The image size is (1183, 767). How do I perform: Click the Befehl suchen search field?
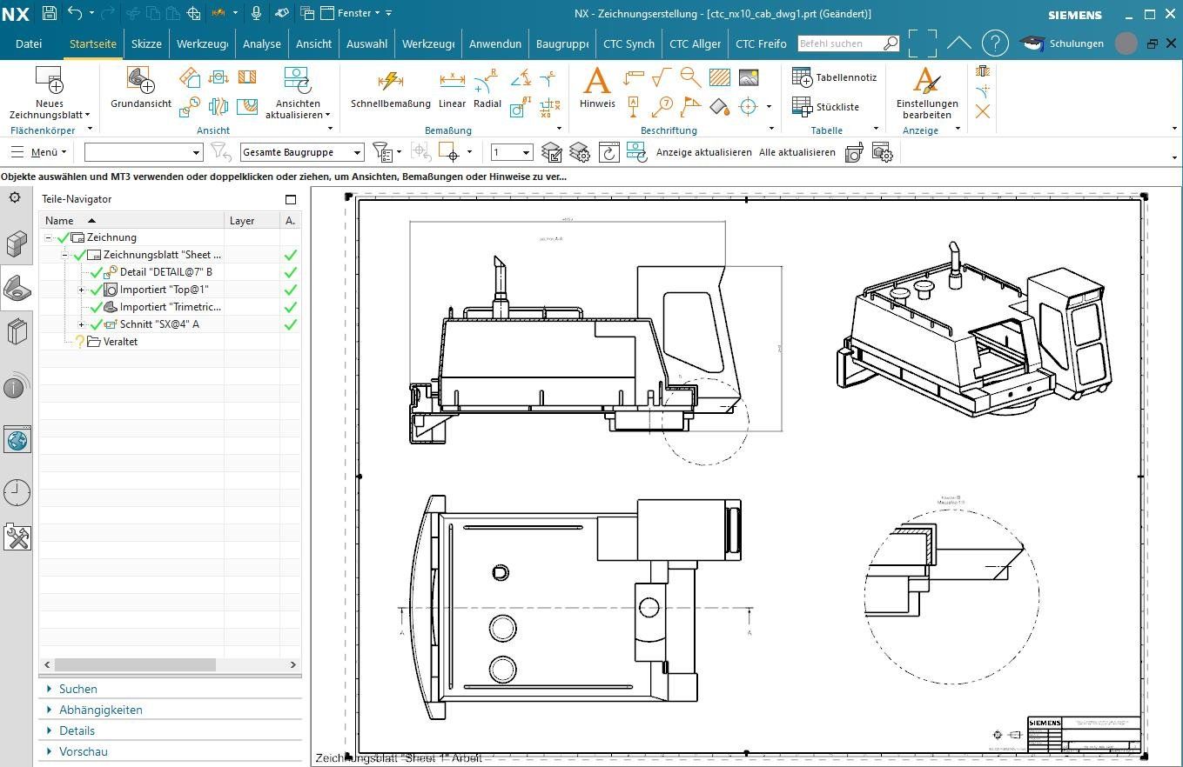(x=839, y=43)
